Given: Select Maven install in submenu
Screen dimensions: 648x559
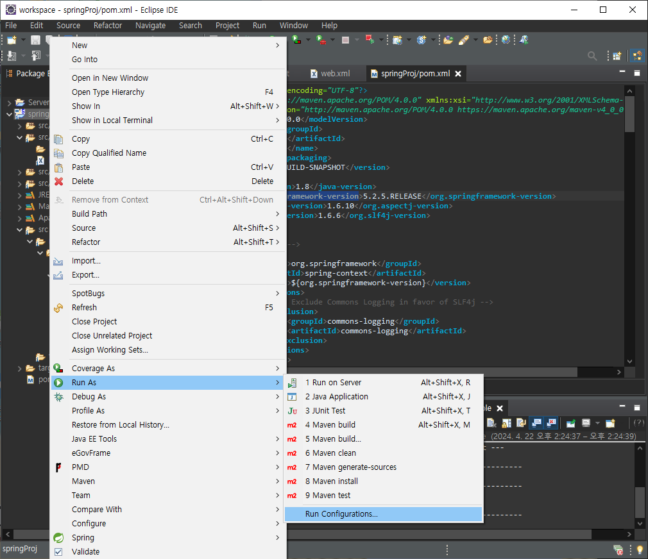Looking at the screenshot, I should point(384,481).
